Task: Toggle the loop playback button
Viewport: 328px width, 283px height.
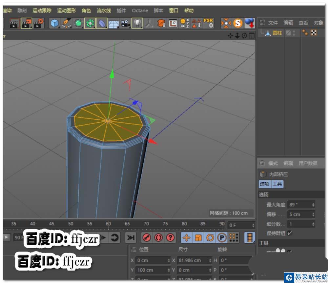Action: (114, 238)
